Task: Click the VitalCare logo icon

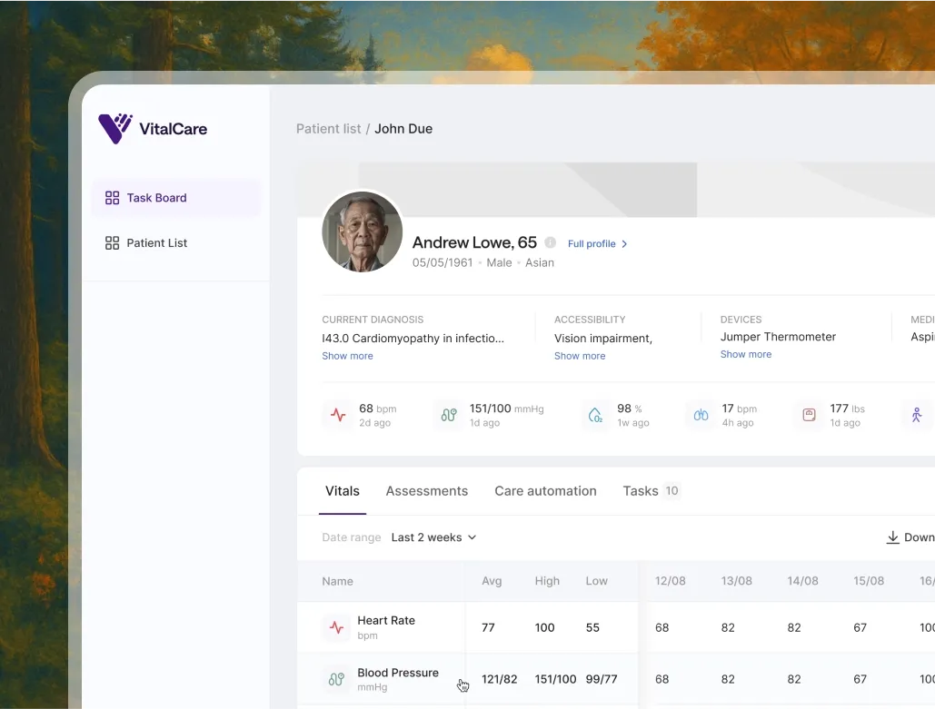Action: coord(115,128)
